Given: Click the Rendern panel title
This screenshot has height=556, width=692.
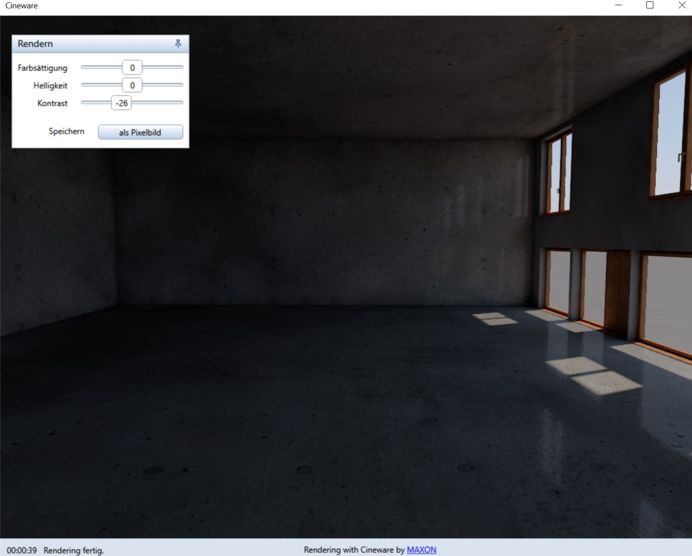Looking at the screenshot, I should click(35, 44).
